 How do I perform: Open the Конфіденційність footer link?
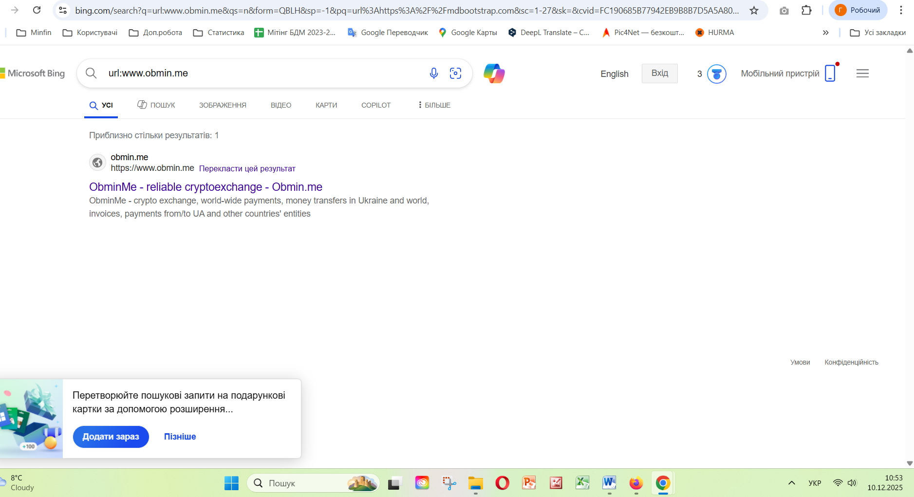click(851, 362)
